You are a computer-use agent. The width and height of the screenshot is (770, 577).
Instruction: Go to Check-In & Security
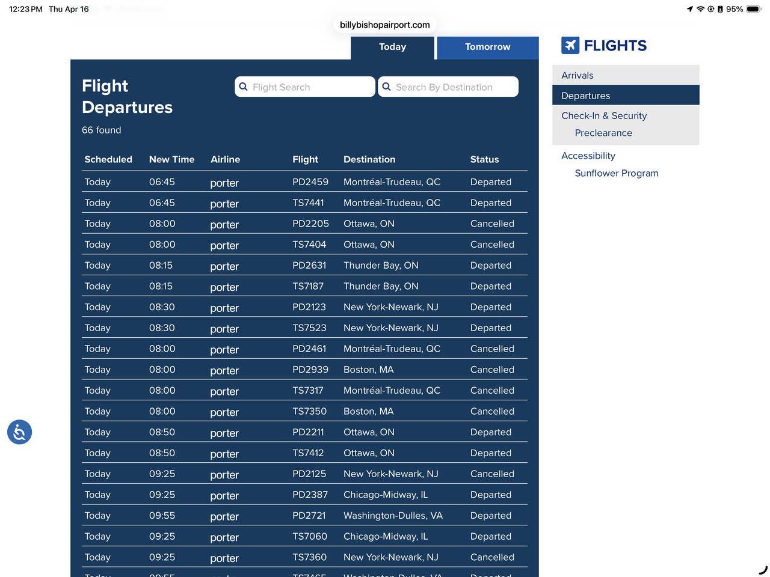(604, 115)
